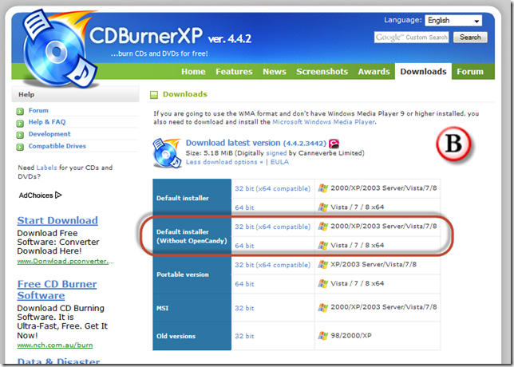
Task: Download Without OpenCandy 32 bit (x64 compatible) installer
Action: [x=272, y=227]
